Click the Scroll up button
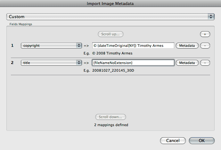The width and height of the screenshot is (221, 150). [x=110, y=34]
